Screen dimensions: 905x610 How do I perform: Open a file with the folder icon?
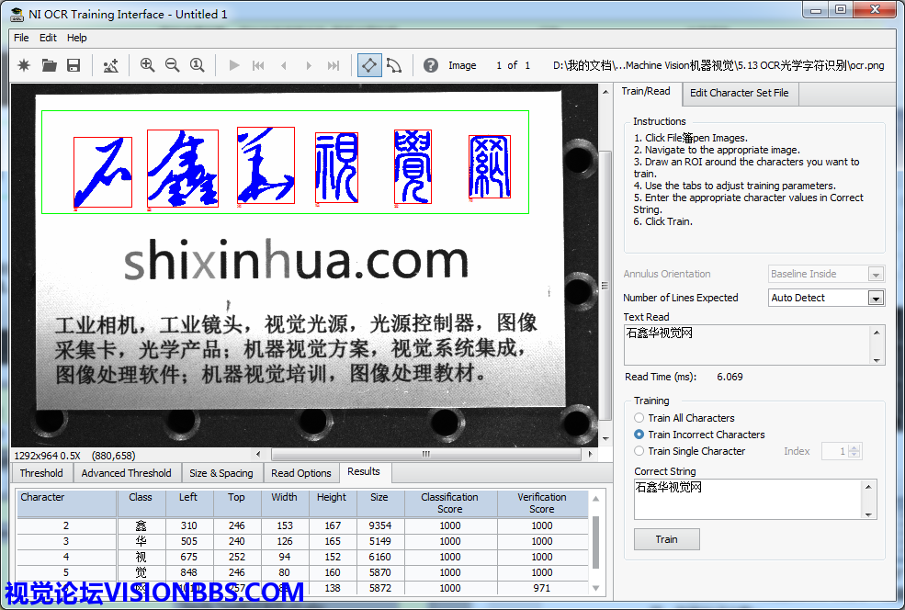49,65
